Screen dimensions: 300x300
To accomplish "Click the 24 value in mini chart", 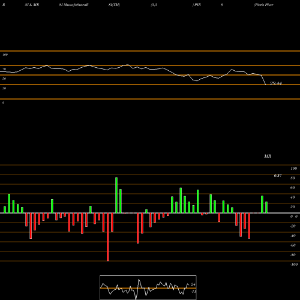I will click(x=193, y=284).
